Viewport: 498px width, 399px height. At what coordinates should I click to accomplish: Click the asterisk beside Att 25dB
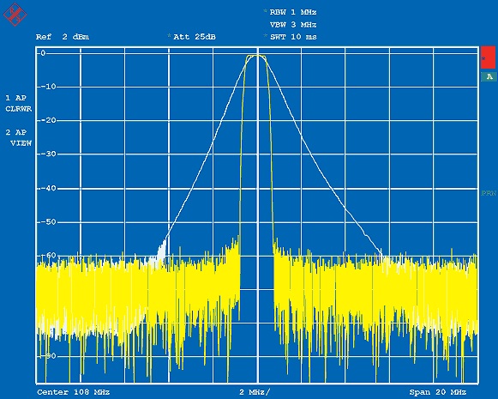click(x=169, y=36)
